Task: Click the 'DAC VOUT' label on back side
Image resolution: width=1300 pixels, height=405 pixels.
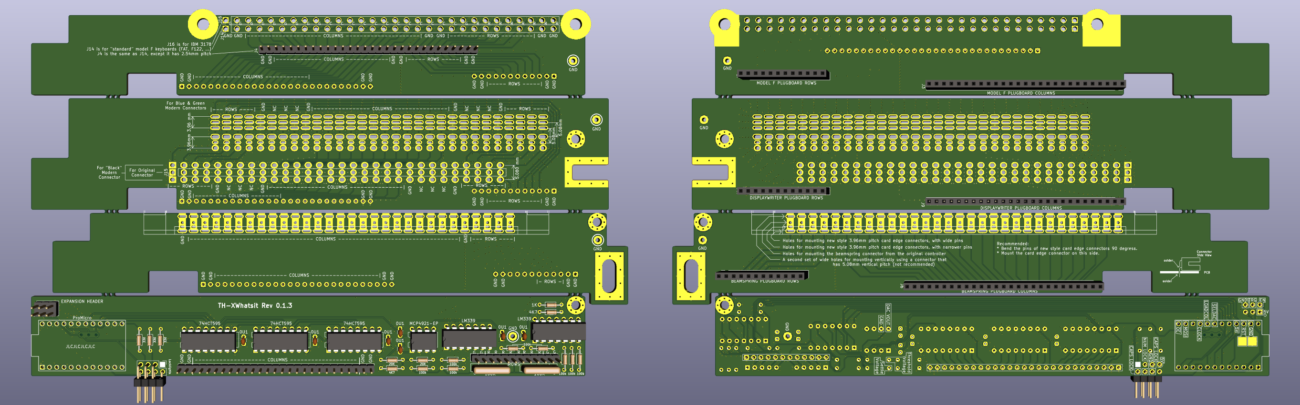Action: click(x=889, y=315)
